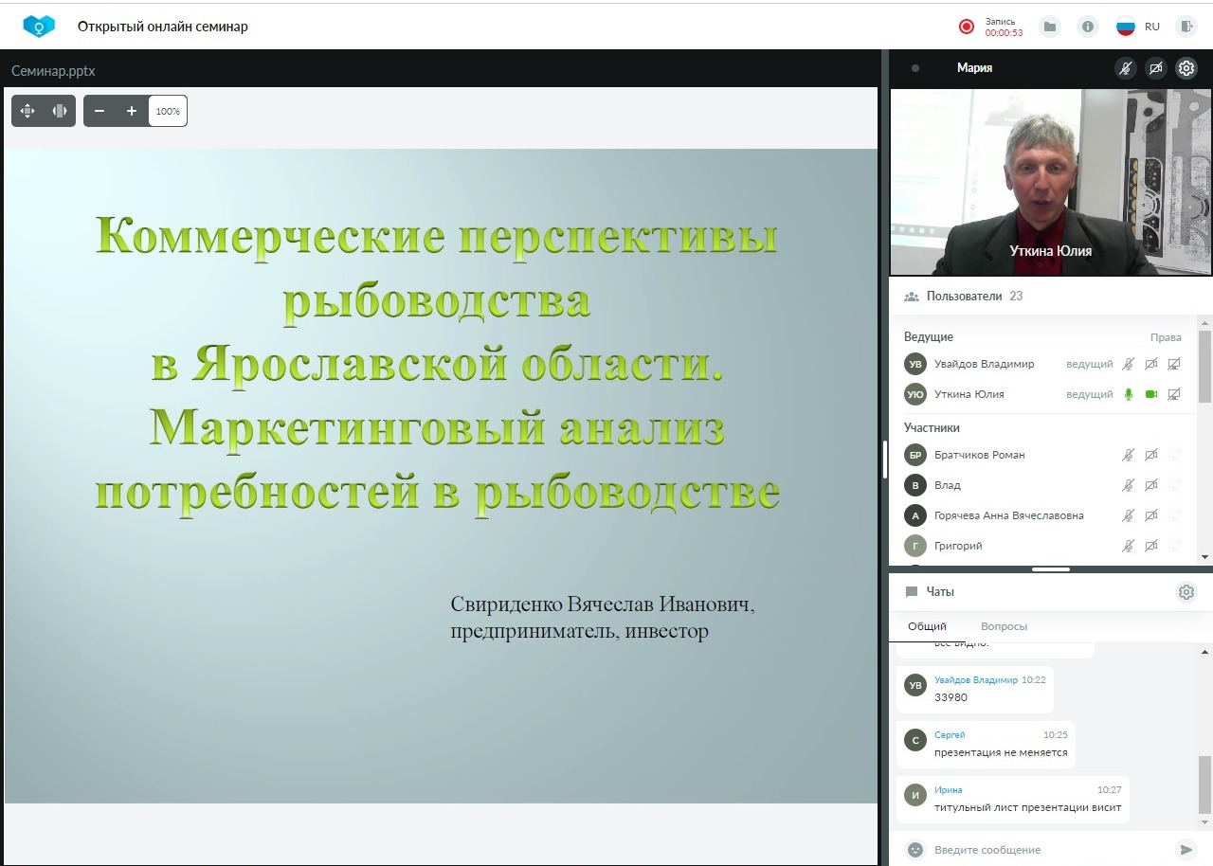Open the info icon in top bar
Image resolution: width=1213 pixels, height=866 pixels.
click(x=1088, y=27)
